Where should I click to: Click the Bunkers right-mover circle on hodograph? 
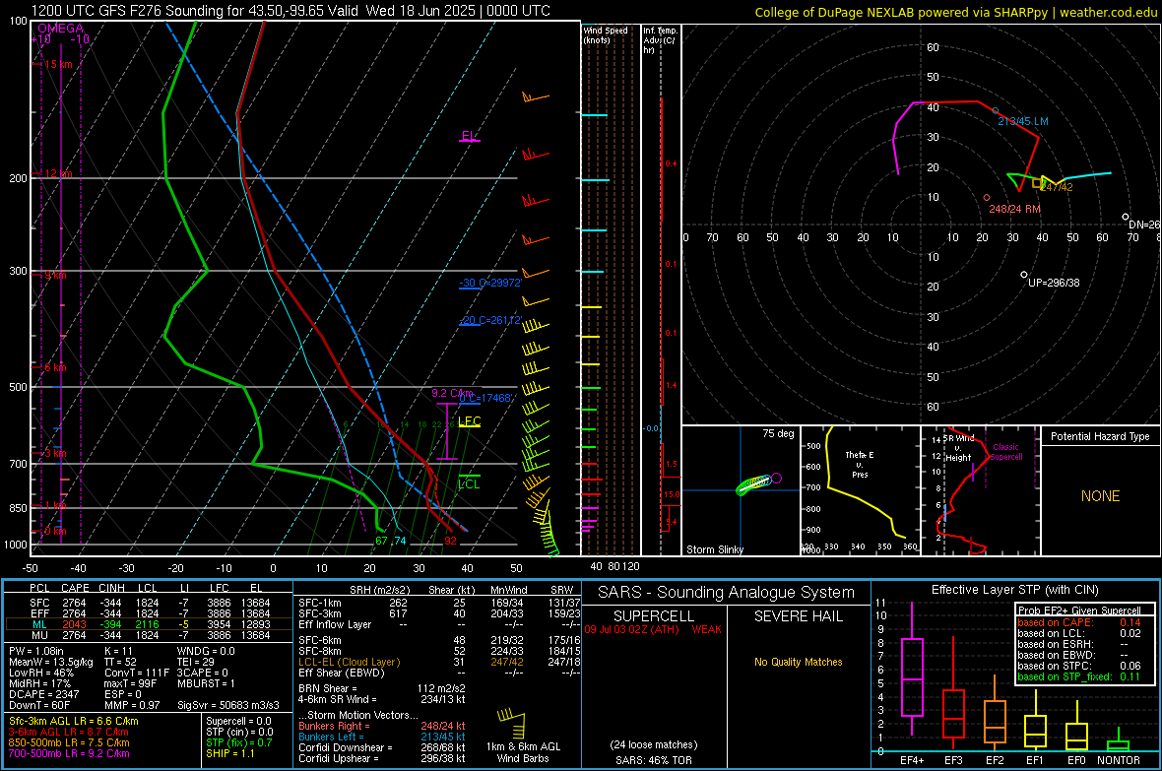click(x=987, y=197)
